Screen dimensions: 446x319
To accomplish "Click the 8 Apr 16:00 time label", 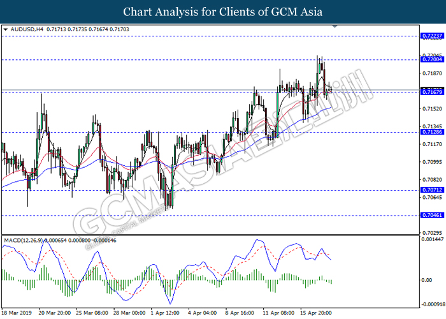I will [x=240, y=313].
